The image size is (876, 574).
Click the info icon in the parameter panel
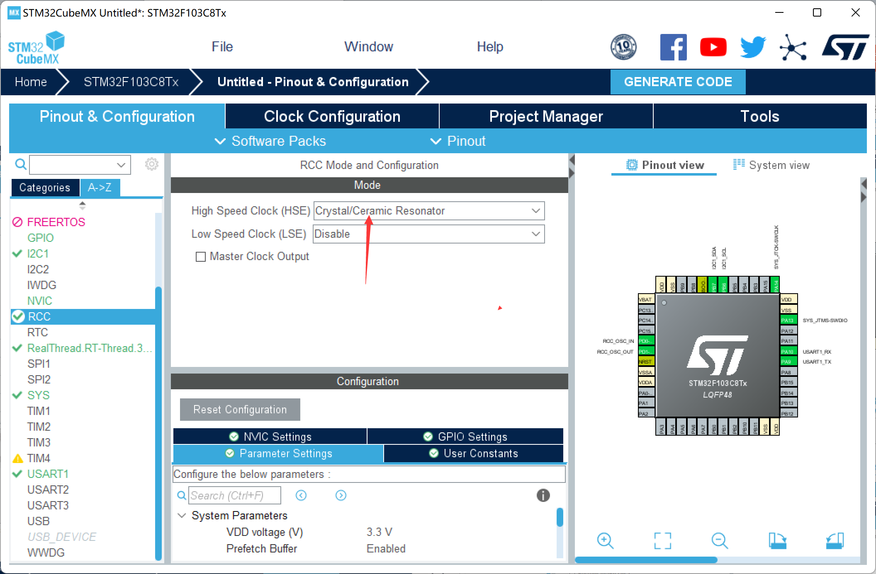coord(543,495)
